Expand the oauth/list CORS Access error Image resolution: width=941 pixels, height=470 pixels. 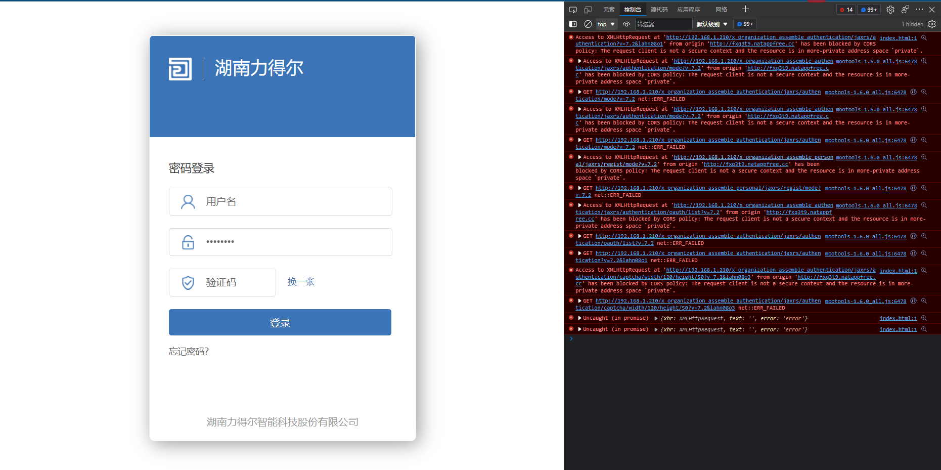click(x=580, y=205)
